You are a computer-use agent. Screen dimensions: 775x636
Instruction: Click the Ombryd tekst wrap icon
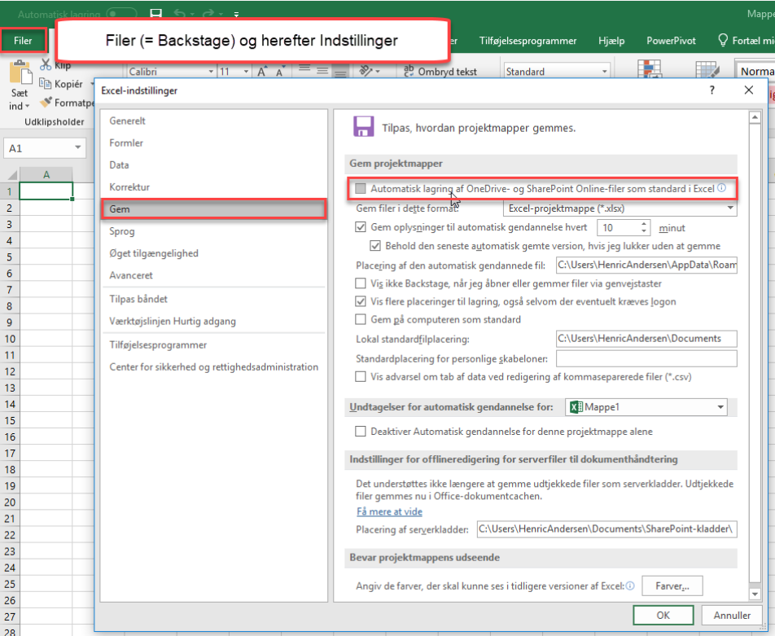(x=409, y=71)
